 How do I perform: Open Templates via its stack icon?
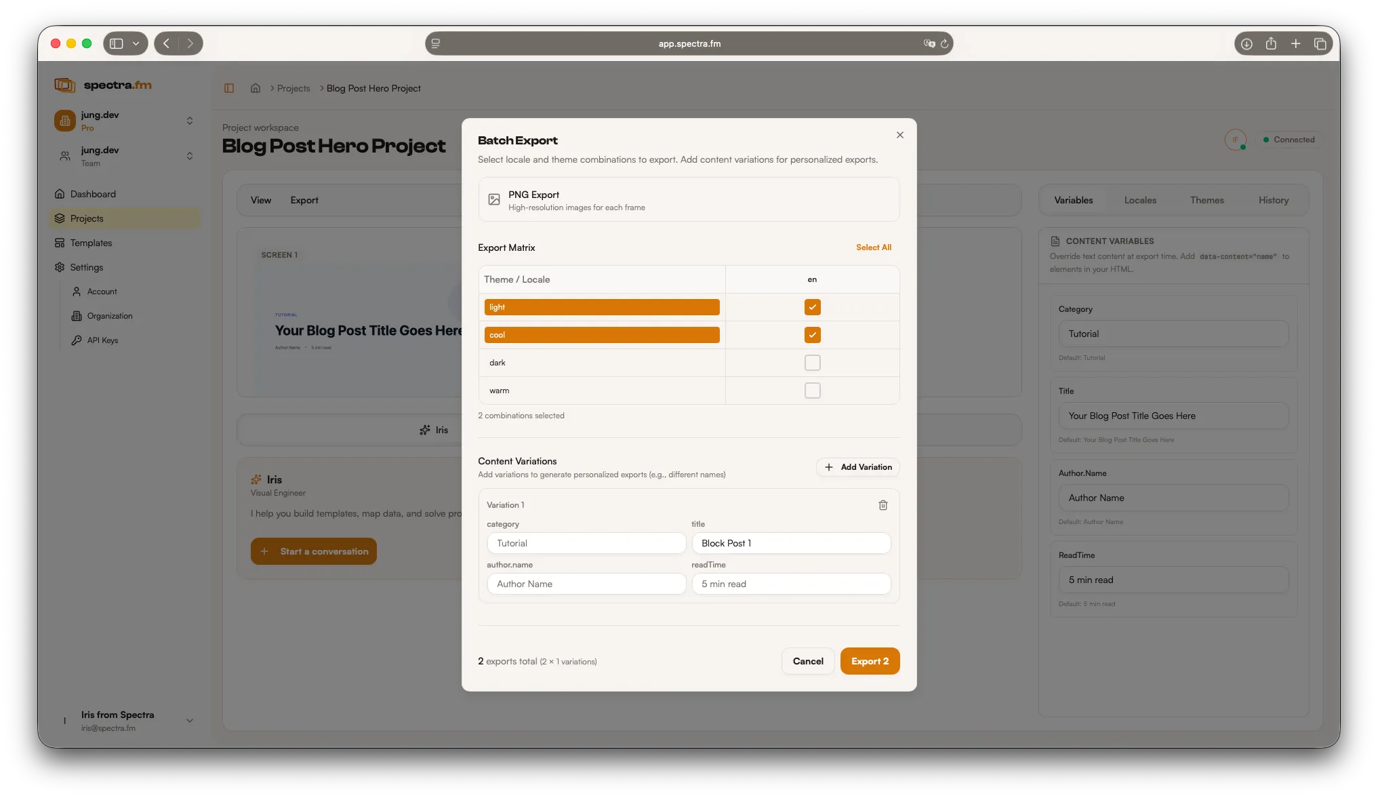click(x=60, y=243)
